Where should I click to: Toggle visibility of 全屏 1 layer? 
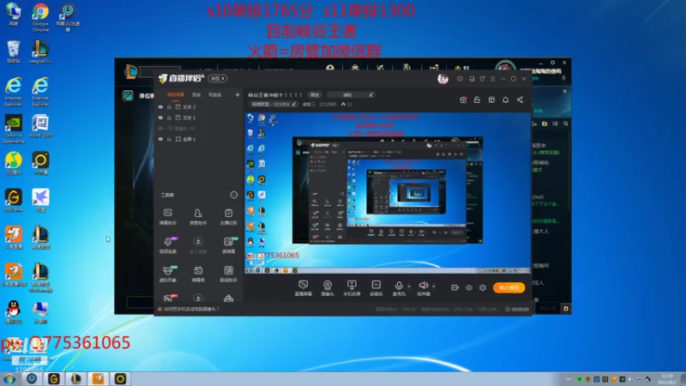[160, 139]
